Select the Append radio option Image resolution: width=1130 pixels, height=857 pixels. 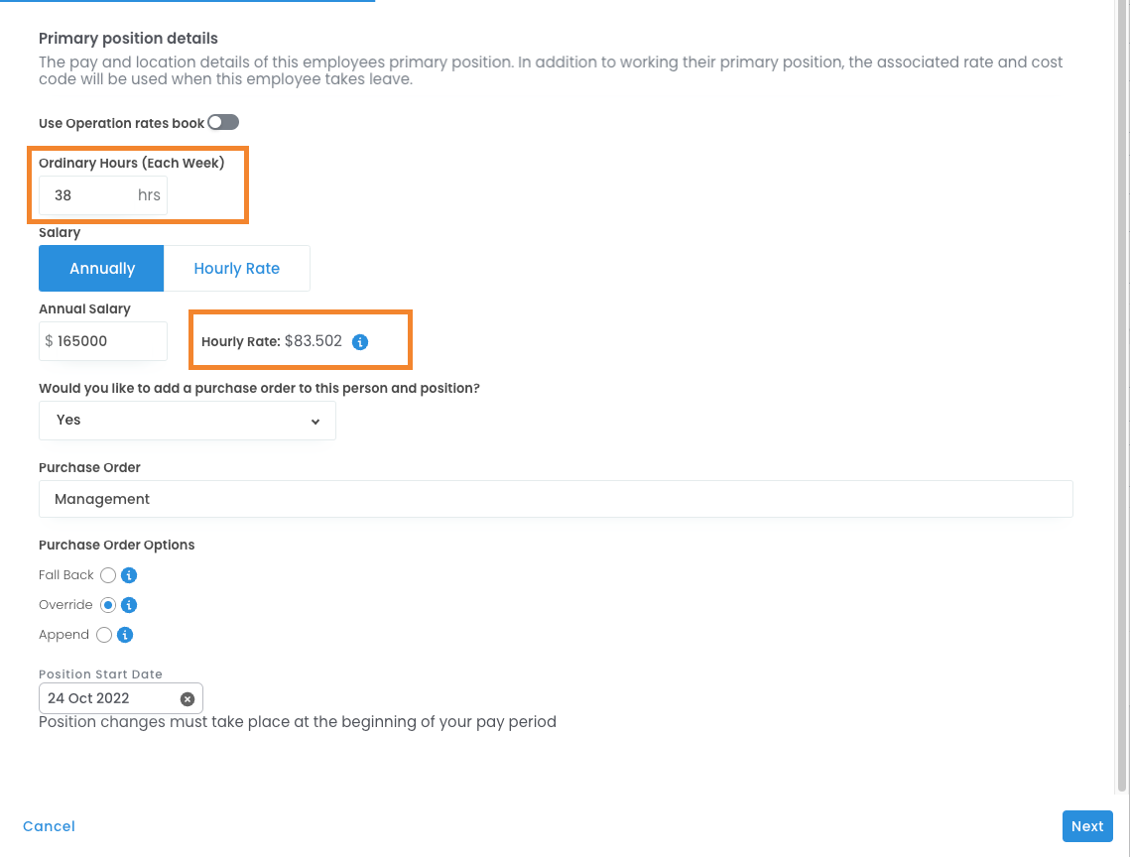click(106, 635)
